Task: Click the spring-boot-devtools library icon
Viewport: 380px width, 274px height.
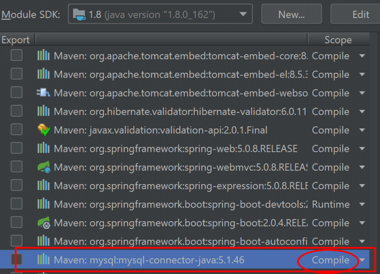Action: 44,204
